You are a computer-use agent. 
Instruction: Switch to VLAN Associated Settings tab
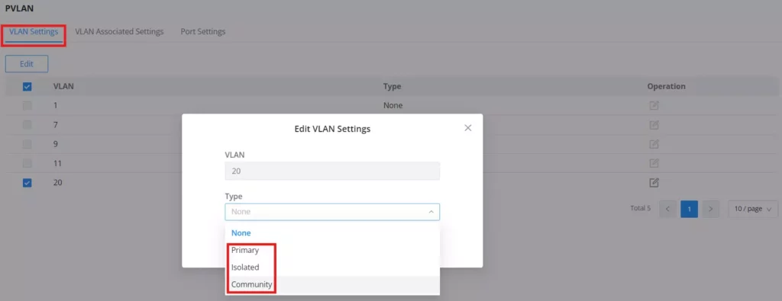pos(119,32)
